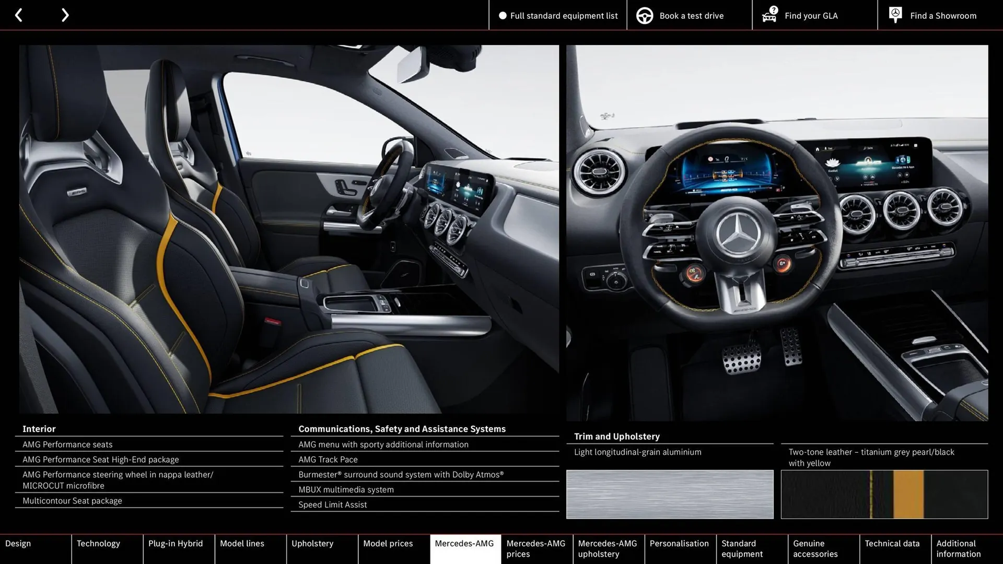Open the Mercedes-AMG prices tab
Viewport: 1003px width, 564px height.
click(535, 548)
